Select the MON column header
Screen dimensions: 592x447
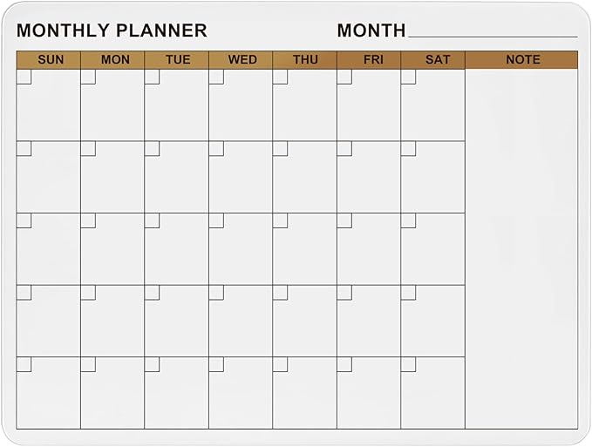pyautogui.click(x=112, y=59)
